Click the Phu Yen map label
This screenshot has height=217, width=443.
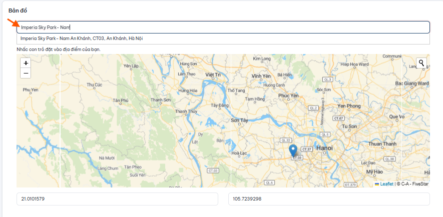(30, 89)
